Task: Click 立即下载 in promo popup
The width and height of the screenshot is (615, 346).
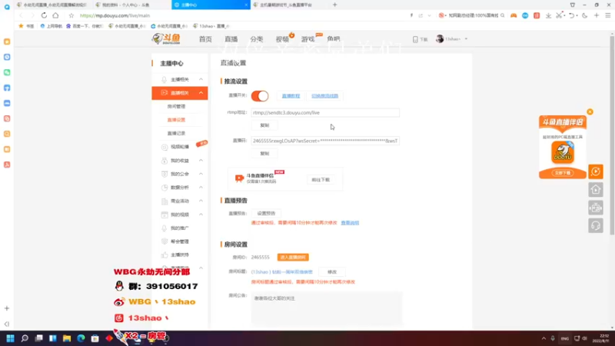Action: pyautogui.click(x=563, y=173)
